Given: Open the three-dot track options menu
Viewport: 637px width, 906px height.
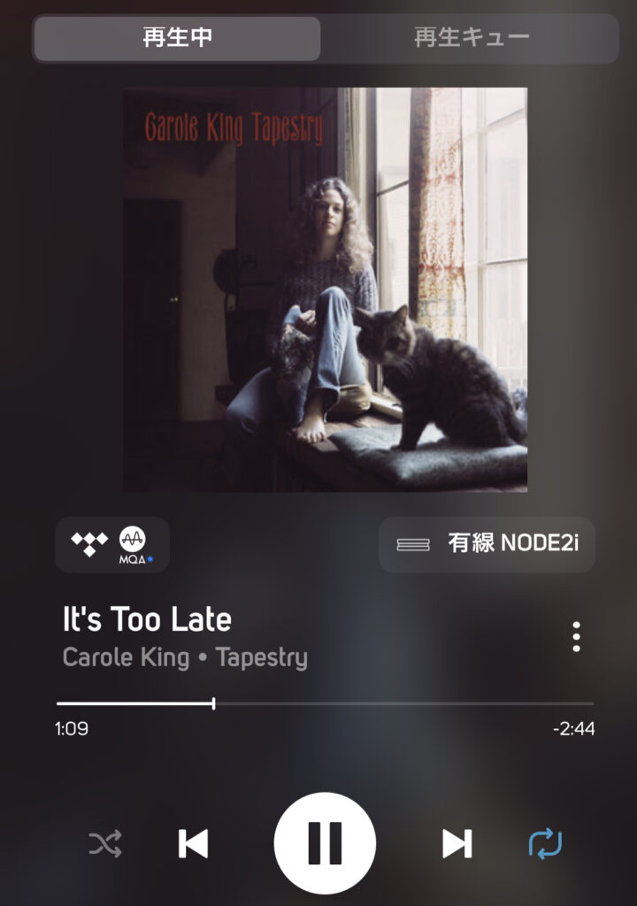Looking at the screenshot, I should pos(576,637).
